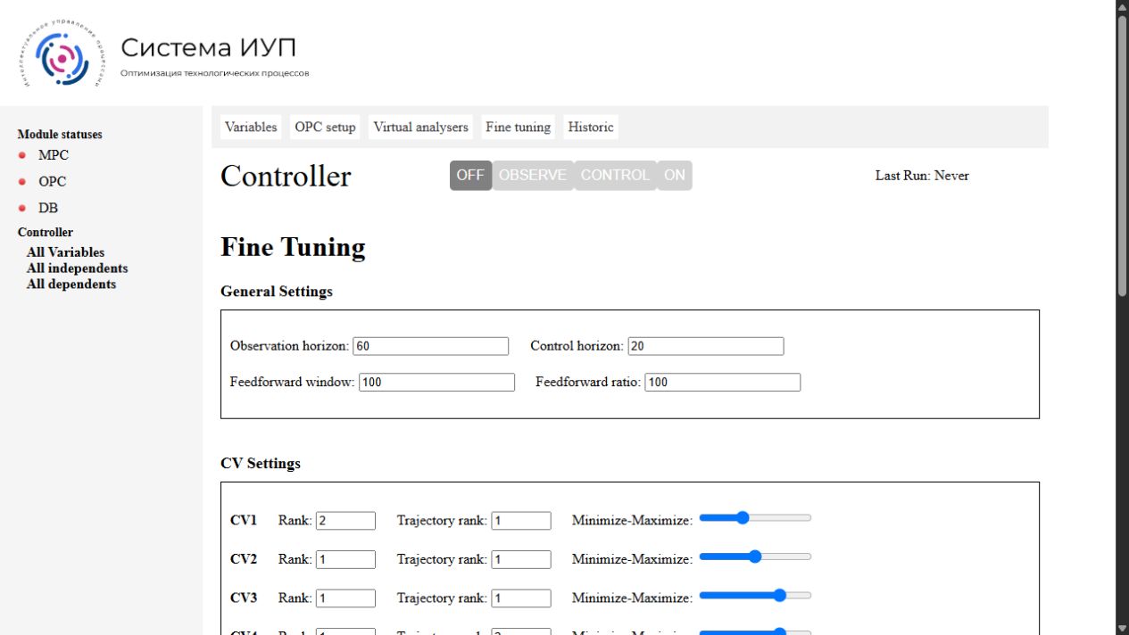Select the CV3 Rank input field
Image resolution: width=1129 pixels, height=635 pixels.
click(x=345, y=598)
